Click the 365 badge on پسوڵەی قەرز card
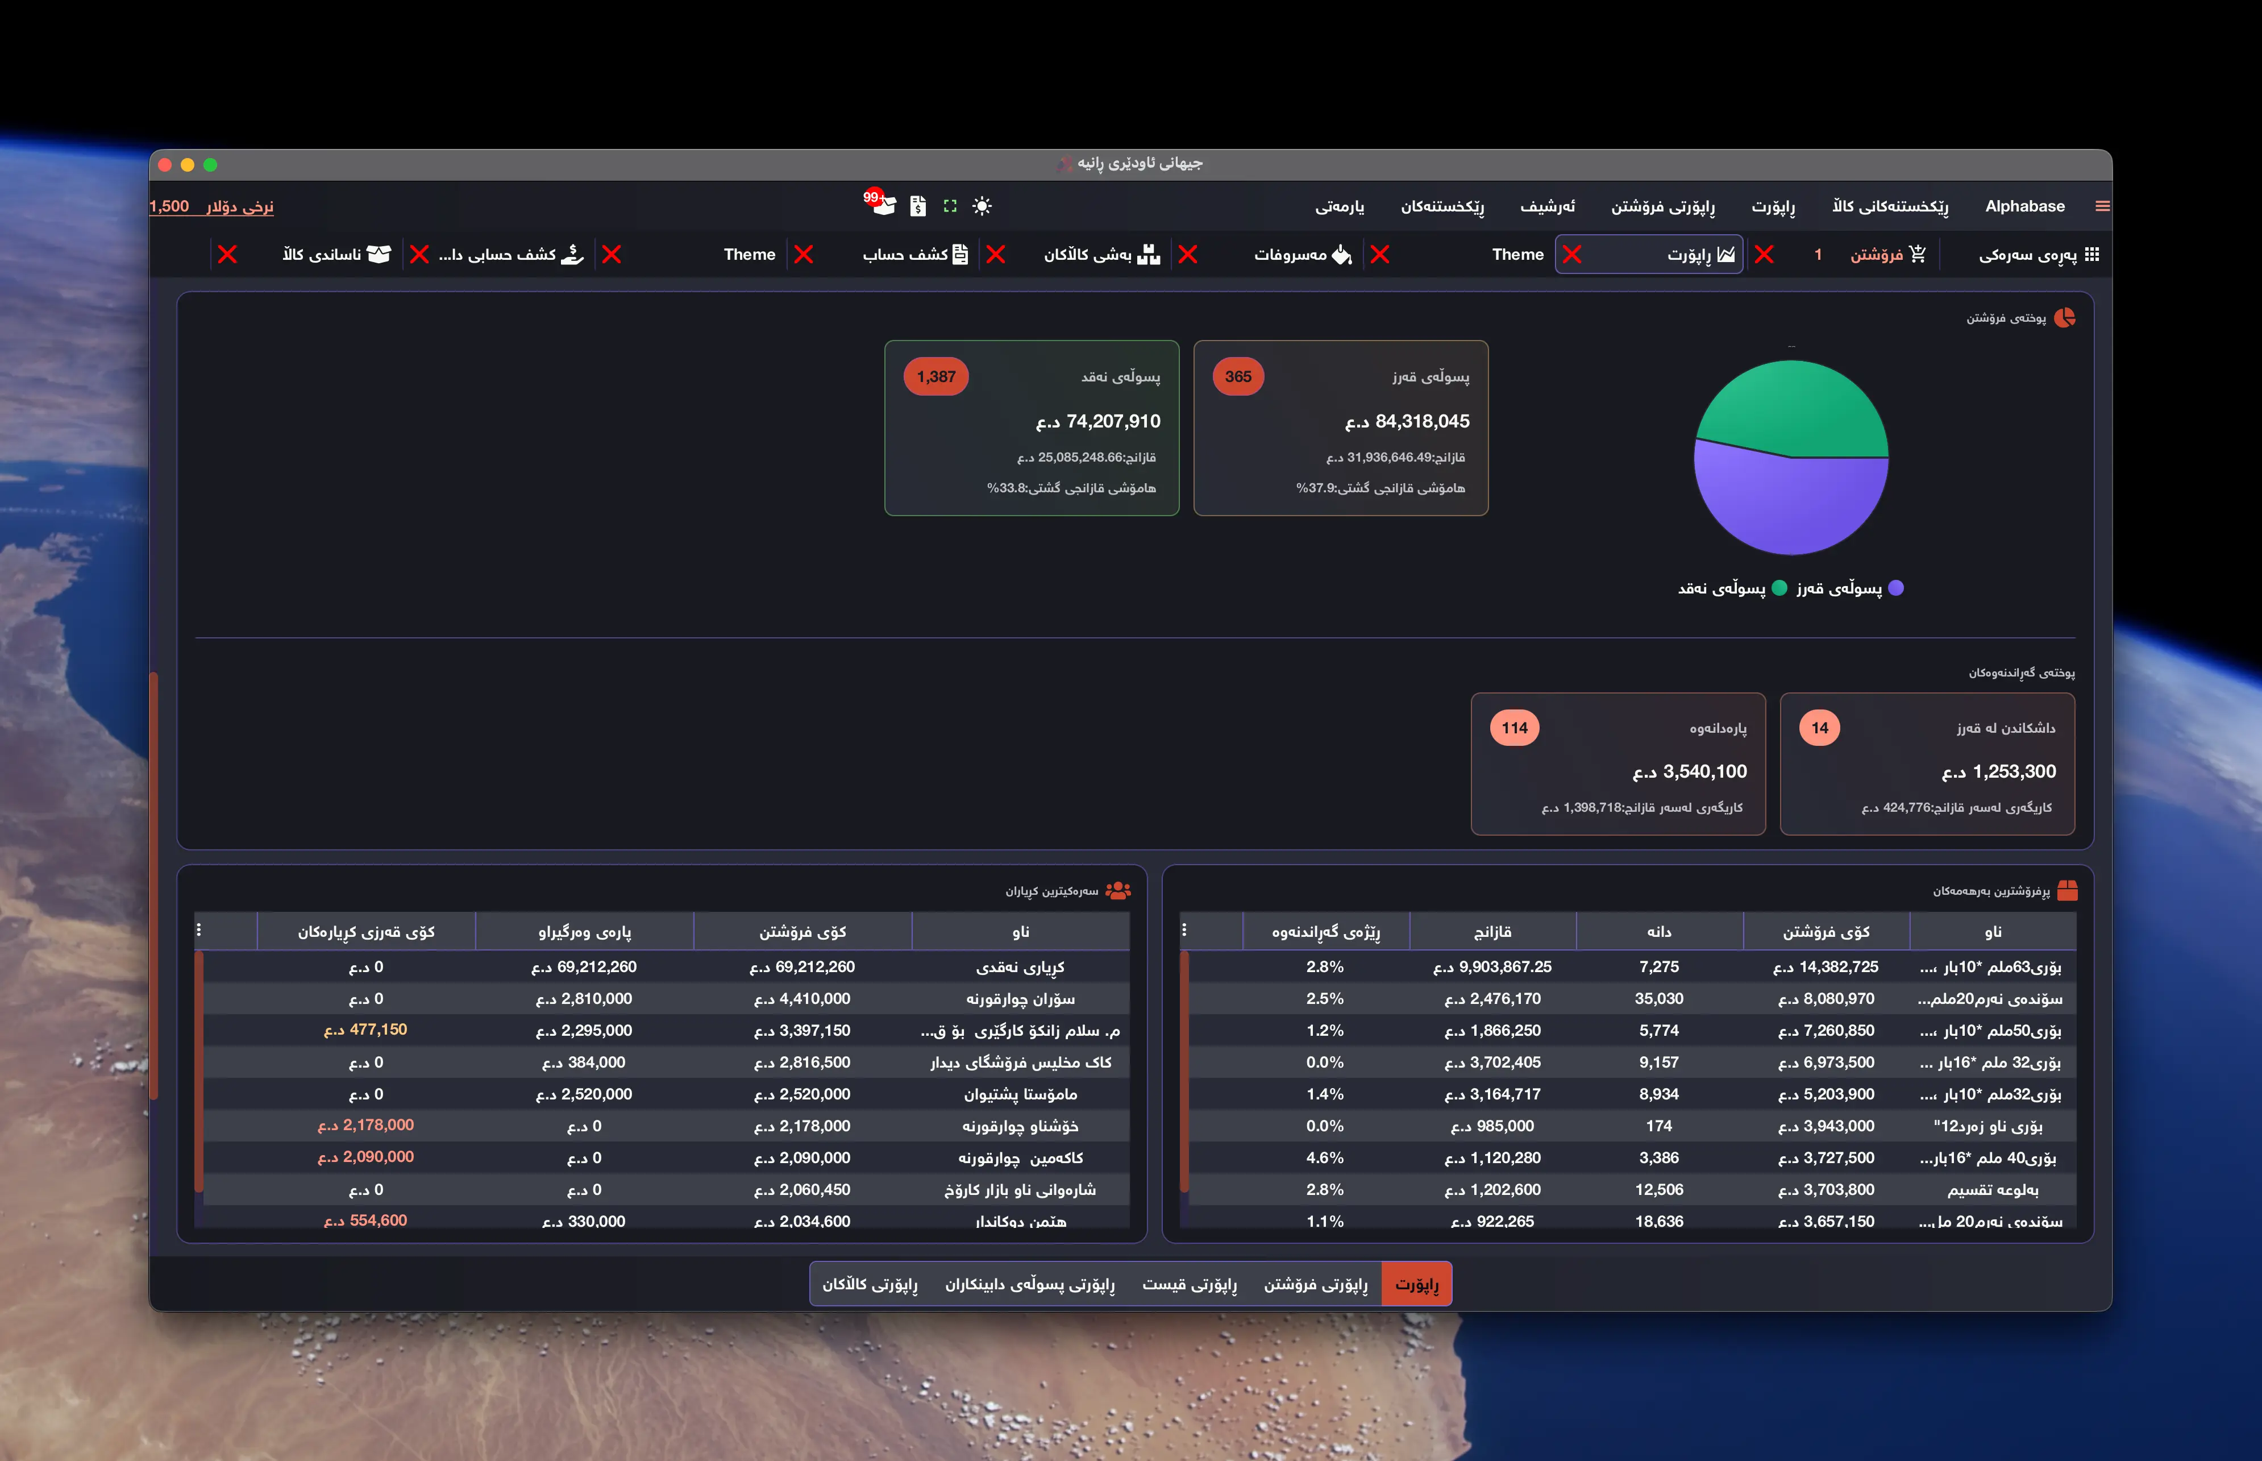The width and height of the screenshot is (2262, 1461). (x=1238, y=377)
